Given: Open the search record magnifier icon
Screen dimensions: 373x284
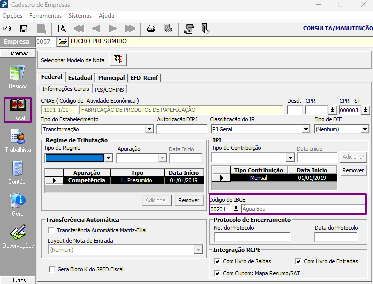Looking at the screenshot, I should pyautogui.click(x=62, y=29).
